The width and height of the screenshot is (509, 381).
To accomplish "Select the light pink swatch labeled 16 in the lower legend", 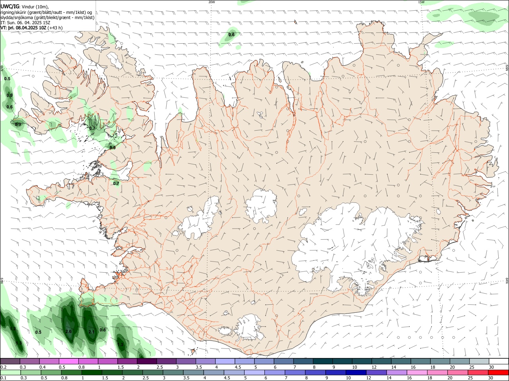I will coord(417,372).
